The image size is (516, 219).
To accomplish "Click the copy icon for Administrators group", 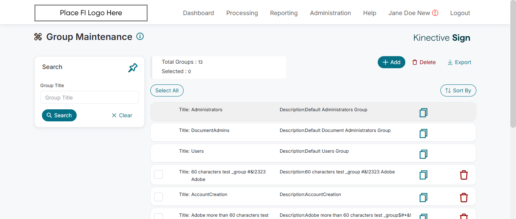I will point(423,113).
